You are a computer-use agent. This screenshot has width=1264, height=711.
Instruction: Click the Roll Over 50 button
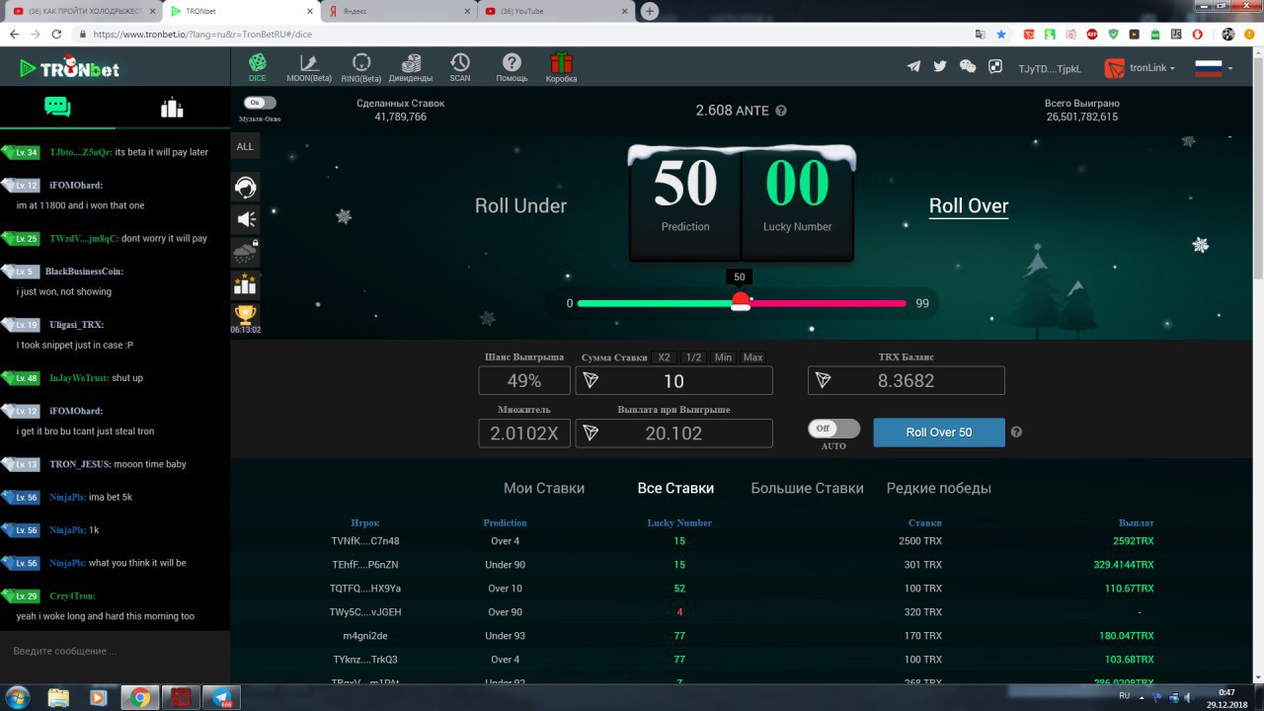(x=939, y=433)
